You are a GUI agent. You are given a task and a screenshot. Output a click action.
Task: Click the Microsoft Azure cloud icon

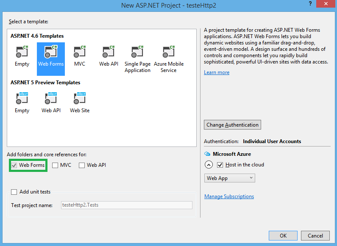click(x=207, y=154)
